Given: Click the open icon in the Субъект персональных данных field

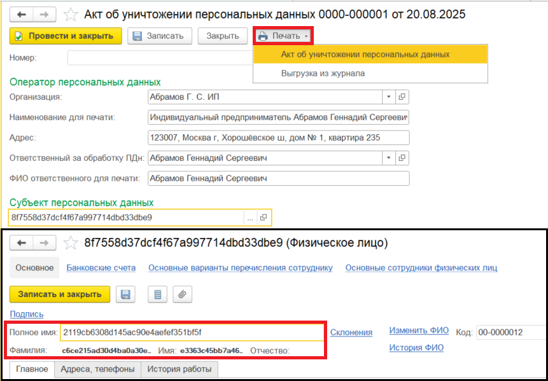Looking at the screenshot, I should (x=263, y=218).
